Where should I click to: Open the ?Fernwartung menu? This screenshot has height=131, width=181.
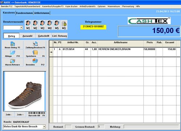[128, 6]
